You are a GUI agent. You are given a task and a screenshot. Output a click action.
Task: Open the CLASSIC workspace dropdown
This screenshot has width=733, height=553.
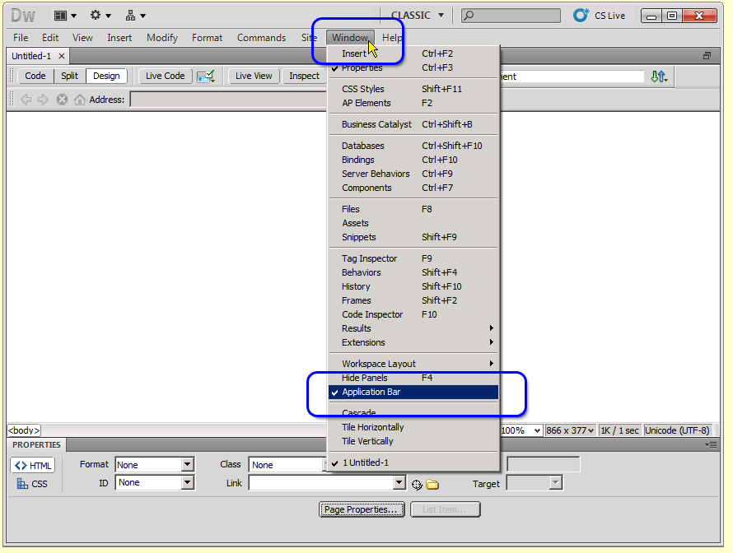click(x=417, y=16)
